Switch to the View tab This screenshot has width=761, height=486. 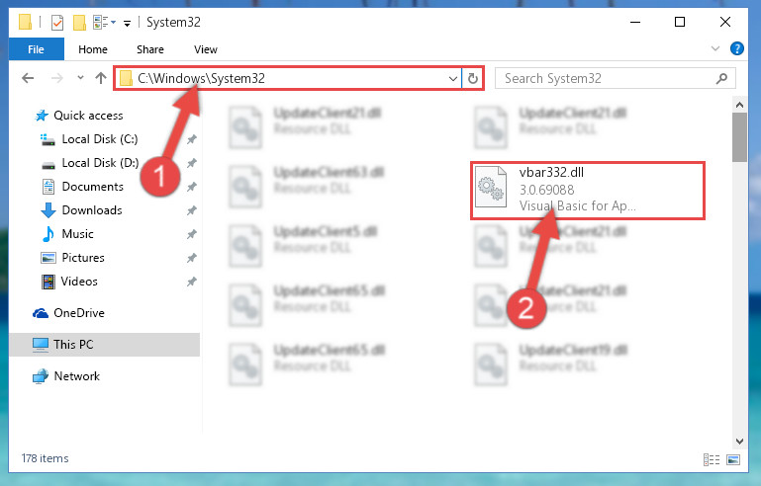coord(206,49)
